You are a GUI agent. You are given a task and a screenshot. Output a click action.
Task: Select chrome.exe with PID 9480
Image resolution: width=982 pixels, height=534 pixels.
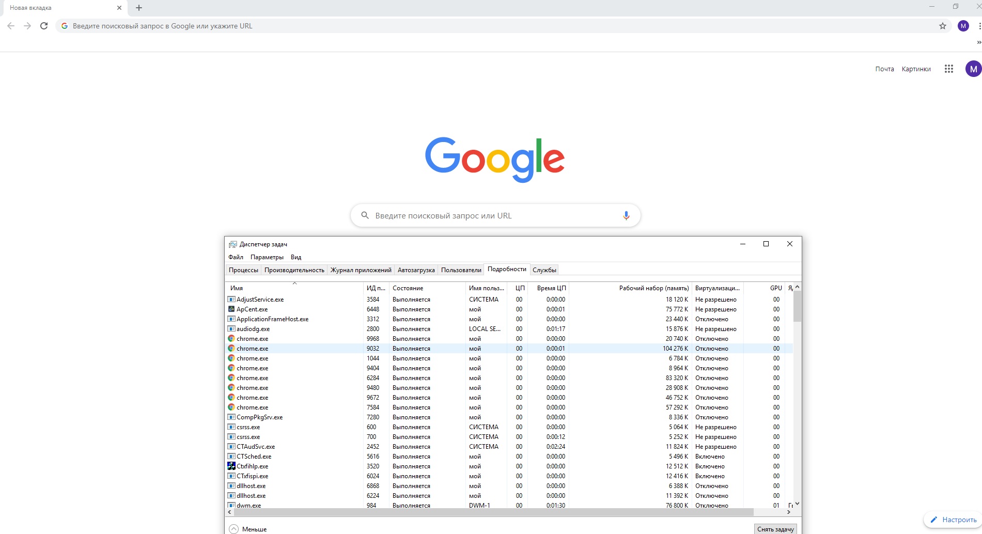click(509, 388)
